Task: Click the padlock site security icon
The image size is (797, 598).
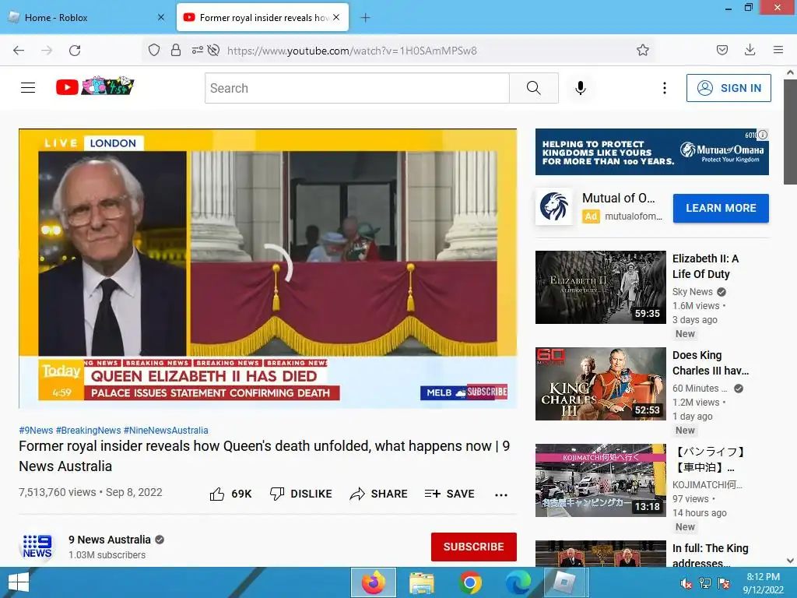Action: [x=176, y=50]
